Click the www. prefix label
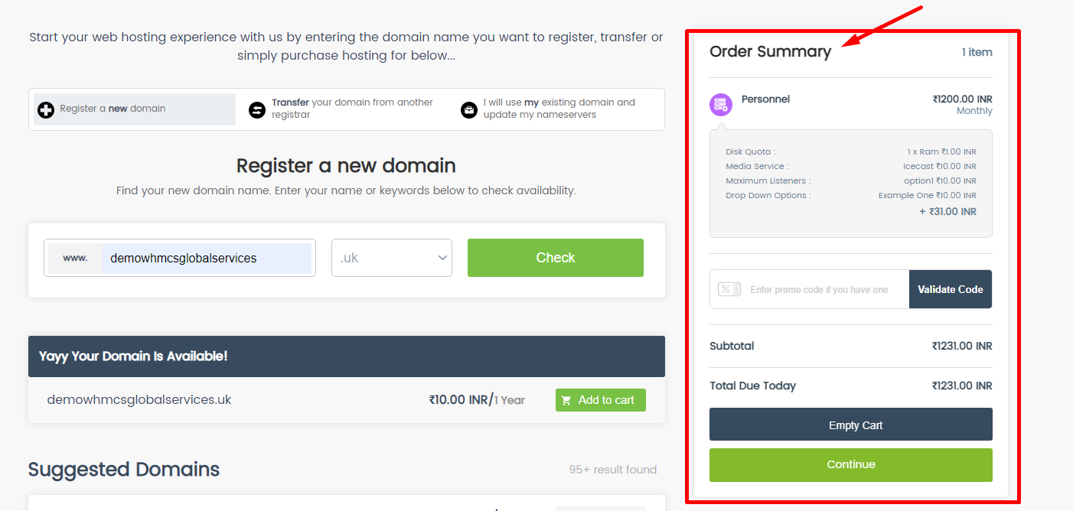Screen dimensions: 1073x511 click(75, 258)
